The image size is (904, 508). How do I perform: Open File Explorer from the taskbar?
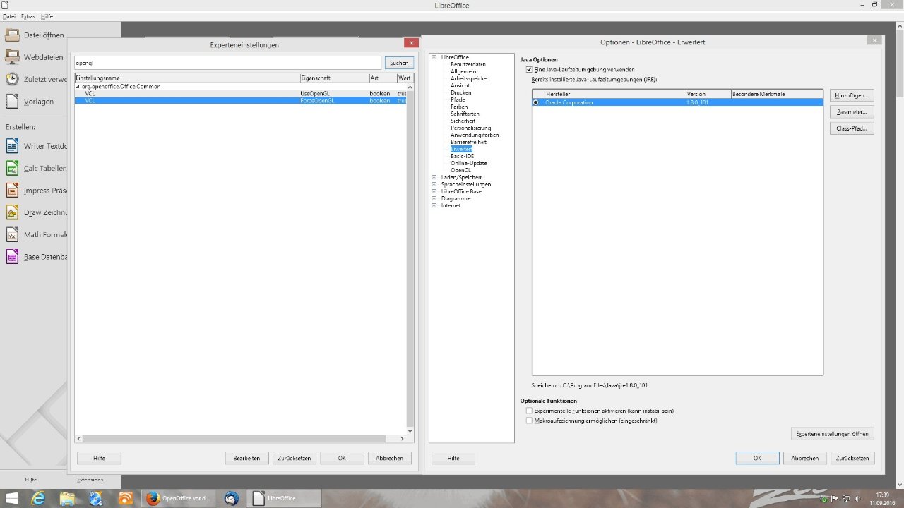pos(68,498)
